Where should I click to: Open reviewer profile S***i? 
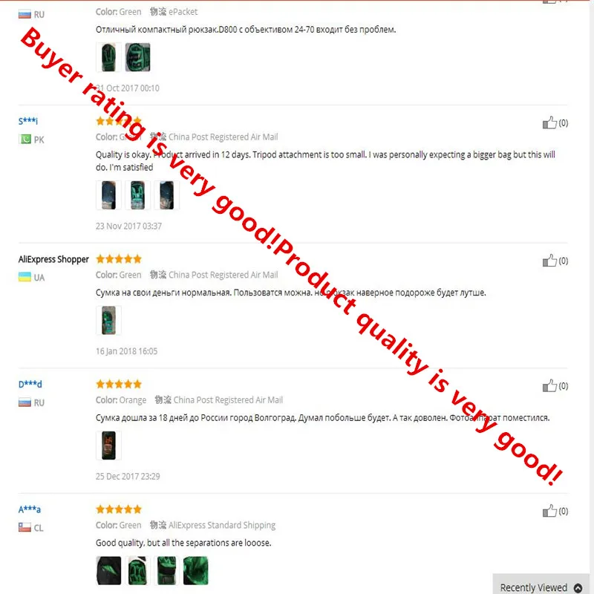[x=28, y=121]
